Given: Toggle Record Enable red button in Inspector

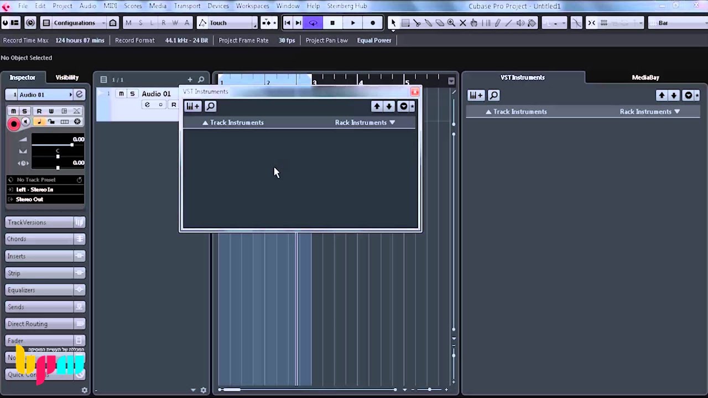Looking at the screenshot, I should pyautogui.click(x=14, y=124).
